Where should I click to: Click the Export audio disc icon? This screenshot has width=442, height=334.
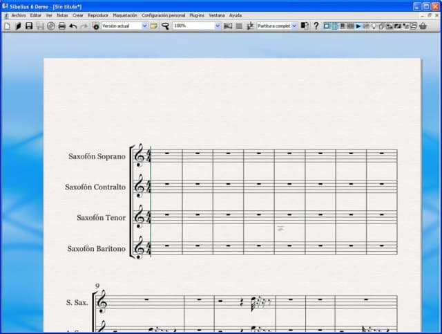coord(50,26)
